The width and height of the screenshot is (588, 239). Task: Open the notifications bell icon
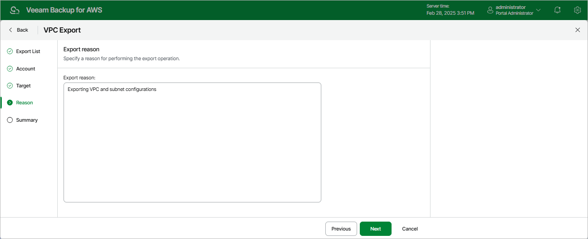point(557,10)
